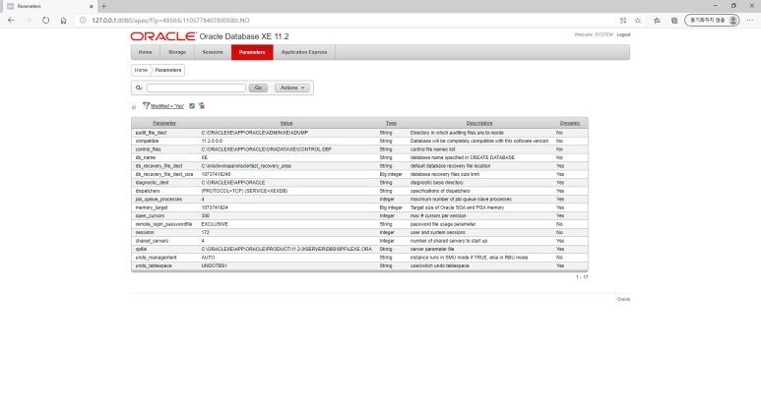The image size is (761, 412).
Task: Select the undo_management parameter cell
Action: click(x=156, y=258)
